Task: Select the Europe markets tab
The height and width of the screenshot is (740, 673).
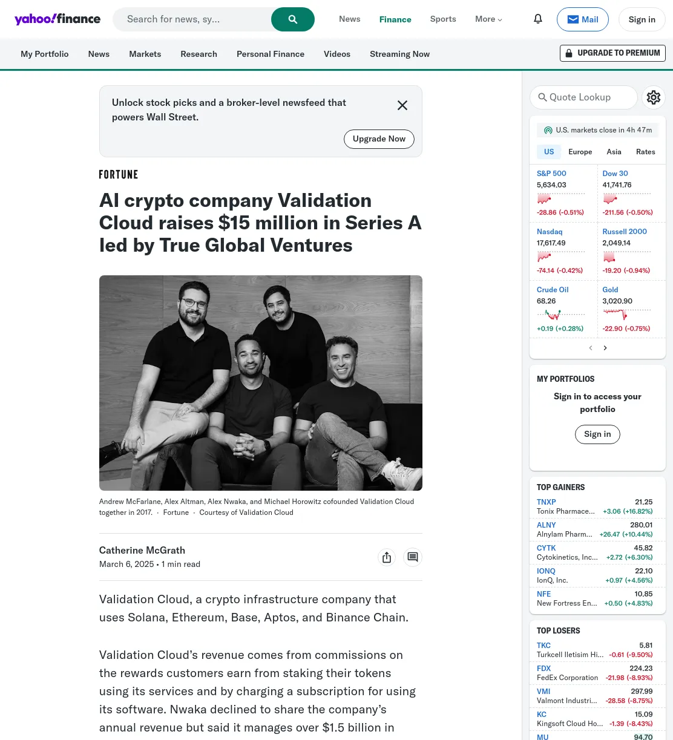Action: coord(580,152)
